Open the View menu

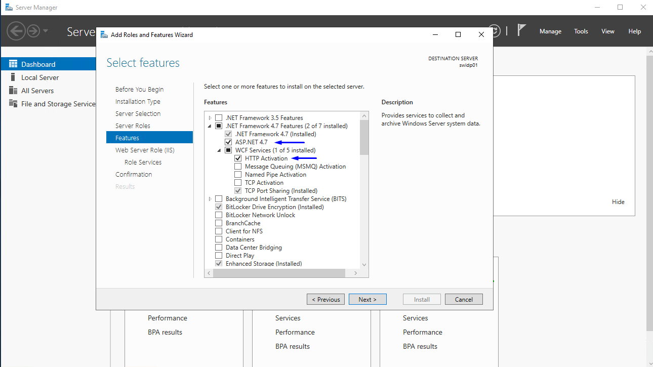(608, 31)
